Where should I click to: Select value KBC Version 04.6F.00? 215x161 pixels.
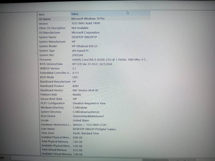[85, 90]
